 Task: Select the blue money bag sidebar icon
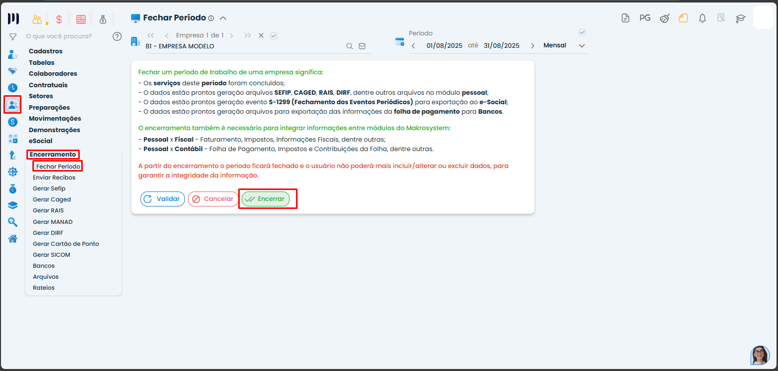[13, 188]
